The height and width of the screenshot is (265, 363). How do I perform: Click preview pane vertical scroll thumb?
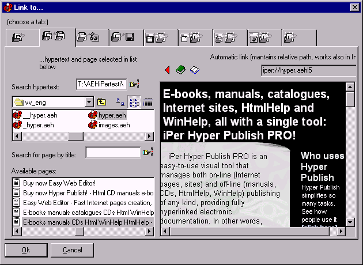click(x=350, y=99)
